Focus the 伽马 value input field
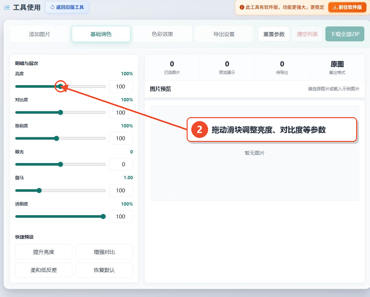Viewport: 370px width, 297px height. tap(121, 190)
